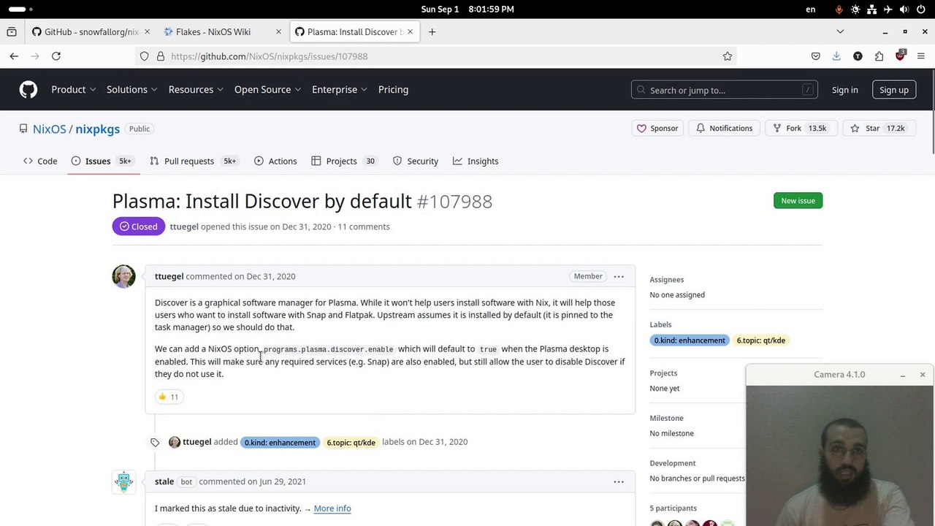Click the 0.kind: enhancement label in sidebar

[690, 340]
